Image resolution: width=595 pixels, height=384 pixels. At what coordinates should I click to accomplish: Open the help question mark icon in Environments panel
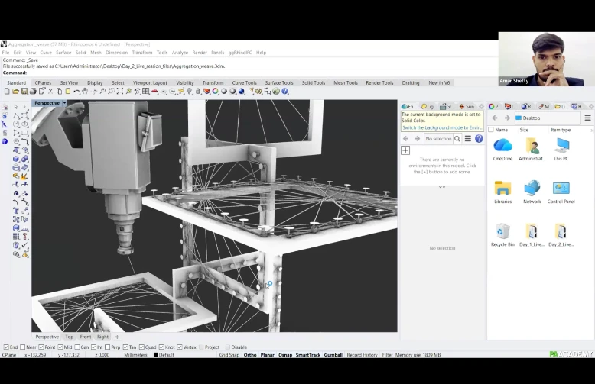[479, 139]
